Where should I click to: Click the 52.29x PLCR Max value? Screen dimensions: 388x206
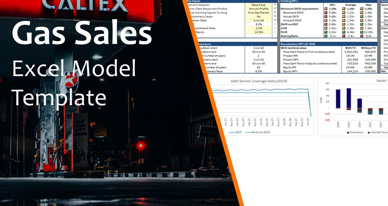(x=368, y=32)
